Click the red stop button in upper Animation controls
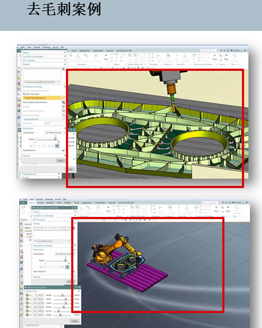The width and height of the screenshot is (262, 328). pyautogui.click(x=57, y=146)
